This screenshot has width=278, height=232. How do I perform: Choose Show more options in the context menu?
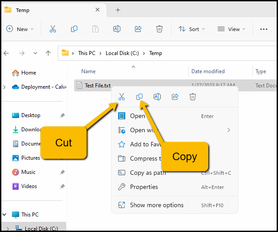[156, 205]
